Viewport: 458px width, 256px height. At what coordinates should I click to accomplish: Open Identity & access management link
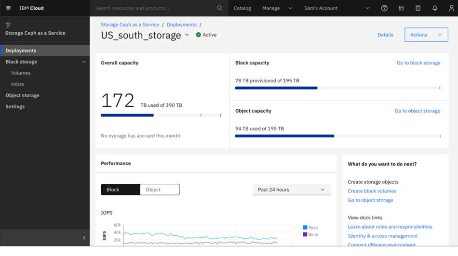383,236
